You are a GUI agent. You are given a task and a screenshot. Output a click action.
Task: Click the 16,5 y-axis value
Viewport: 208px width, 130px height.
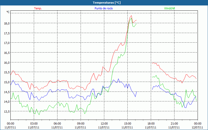(x=7, y=53)
